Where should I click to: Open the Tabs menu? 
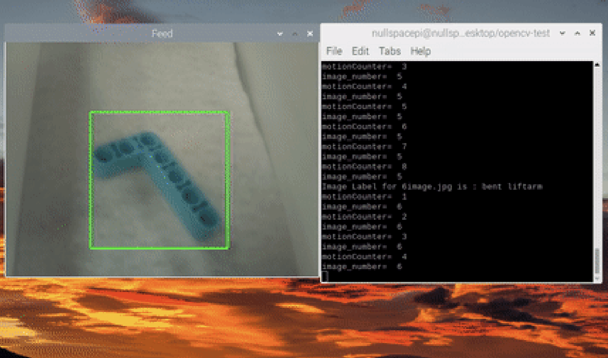click(389, 51)
